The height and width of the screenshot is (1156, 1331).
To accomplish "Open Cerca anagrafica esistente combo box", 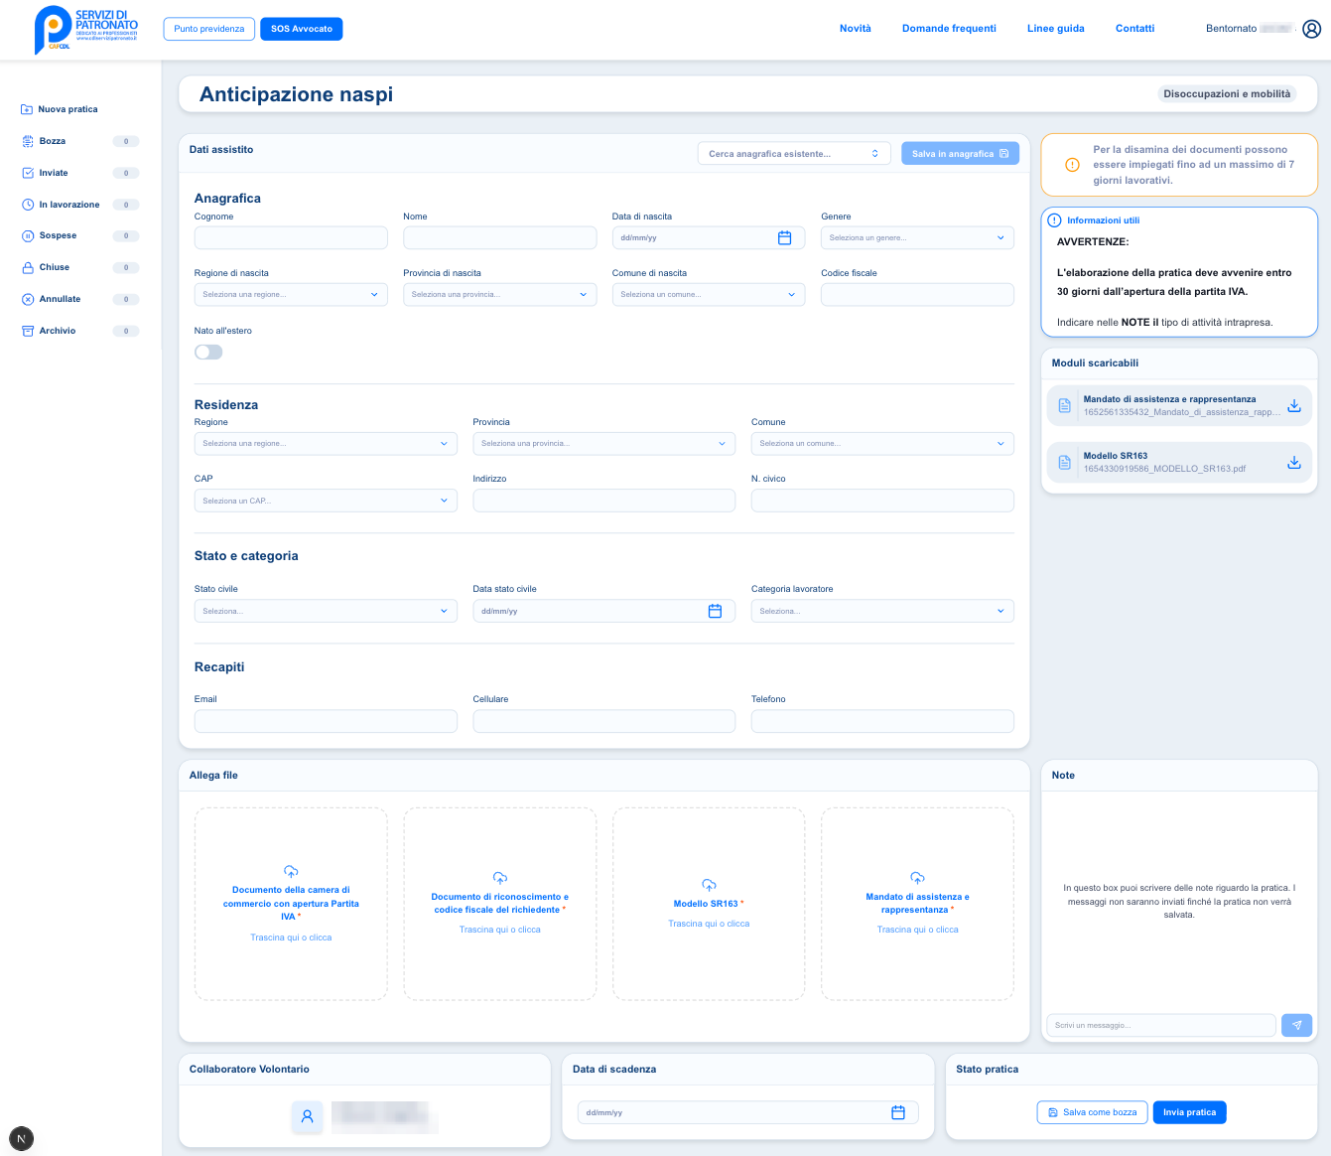I will pyautogui.click(x=793, y=154).
